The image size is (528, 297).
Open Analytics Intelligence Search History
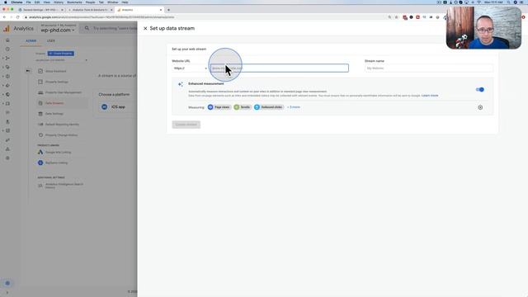[x=64, y=186]
